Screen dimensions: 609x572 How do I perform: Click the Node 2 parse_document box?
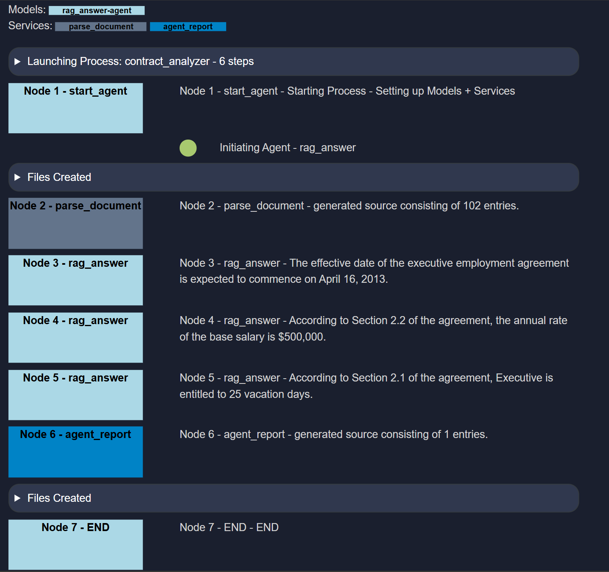click(75, 223)
